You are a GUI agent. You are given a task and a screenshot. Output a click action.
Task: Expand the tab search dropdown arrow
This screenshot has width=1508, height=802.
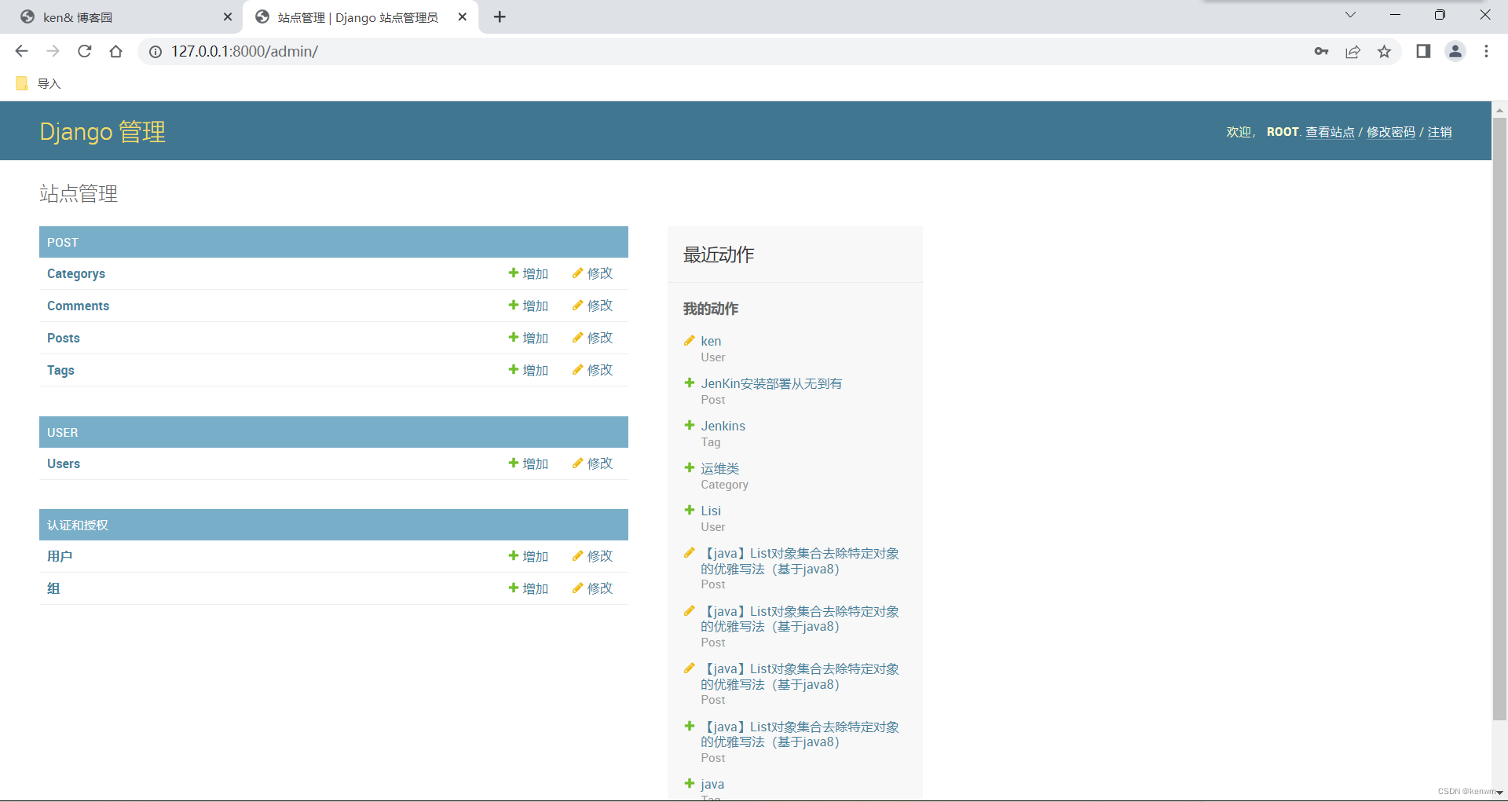(1350, 14)
